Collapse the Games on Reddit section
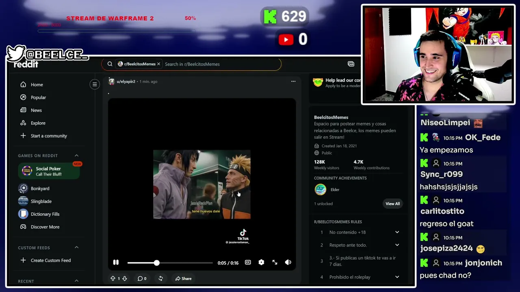Viewport: 520px width, 292px height. 76,156
